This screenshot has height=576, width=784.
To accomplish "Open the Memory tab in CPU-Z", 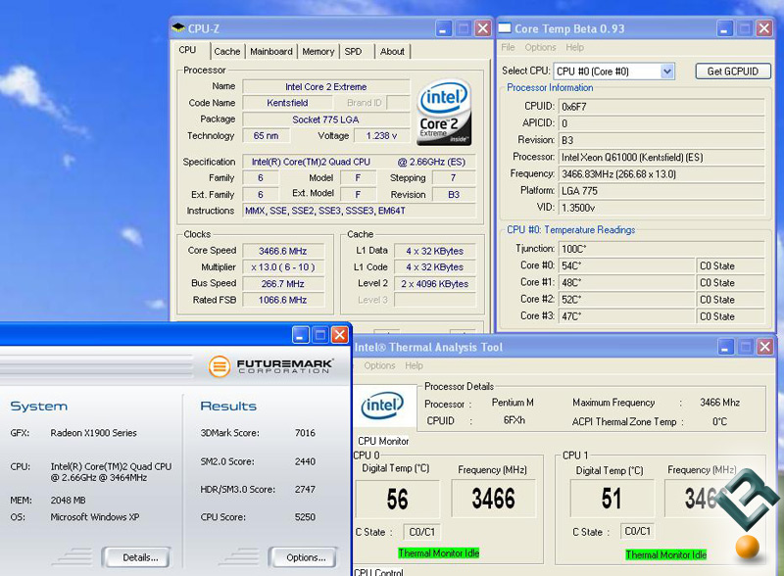I will pyautogui.click(x=318, y=52).
